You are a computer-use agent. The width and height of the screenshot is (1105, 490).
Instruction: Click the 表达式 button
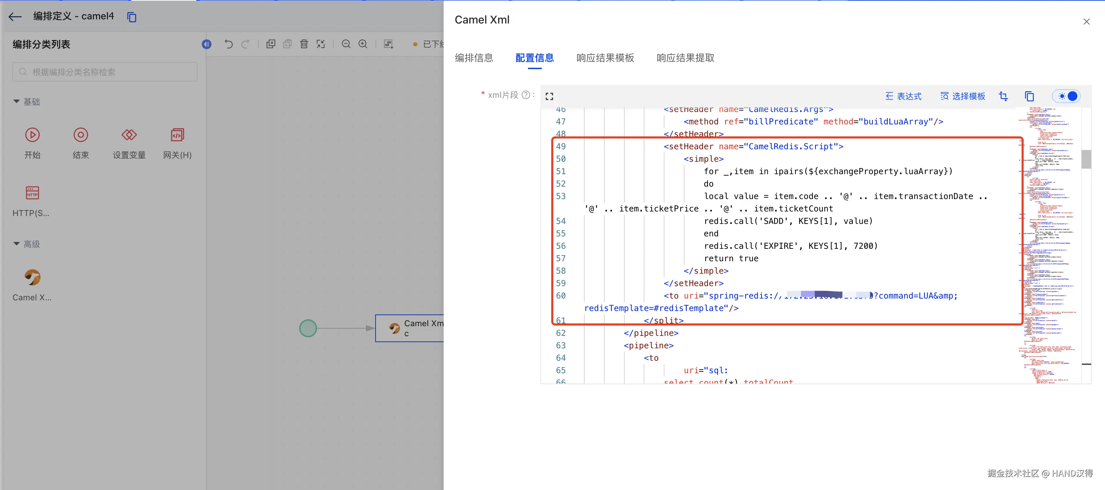(x=904, y=96)
